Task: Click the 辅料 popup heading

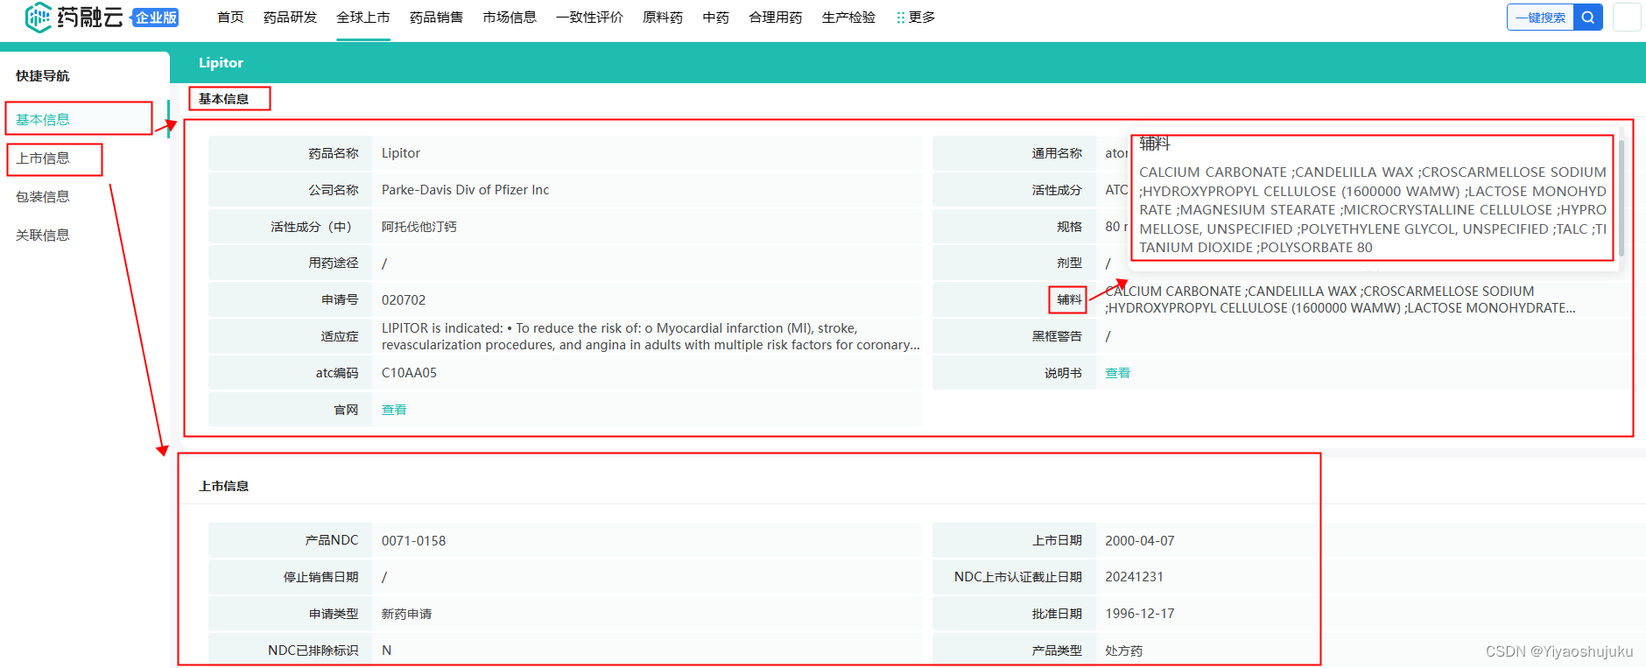Action: pos(1155,144)
